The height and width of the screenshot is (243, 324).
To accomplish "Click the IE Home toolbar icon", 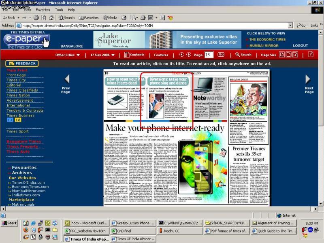I will 52,18.
